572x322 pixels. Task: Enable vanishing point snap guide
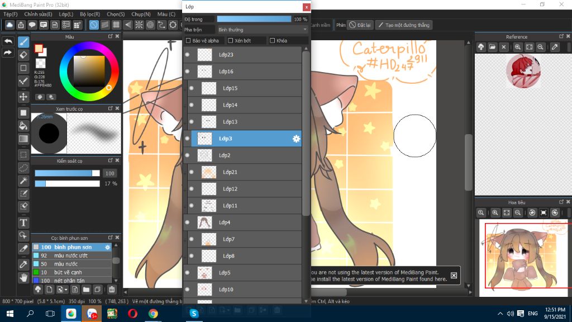pos(128,25)
